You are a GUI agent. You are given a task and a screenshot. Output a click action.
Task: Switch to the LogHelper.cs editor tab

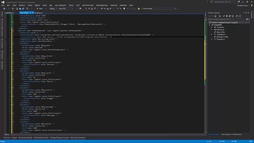click(9, 13)
